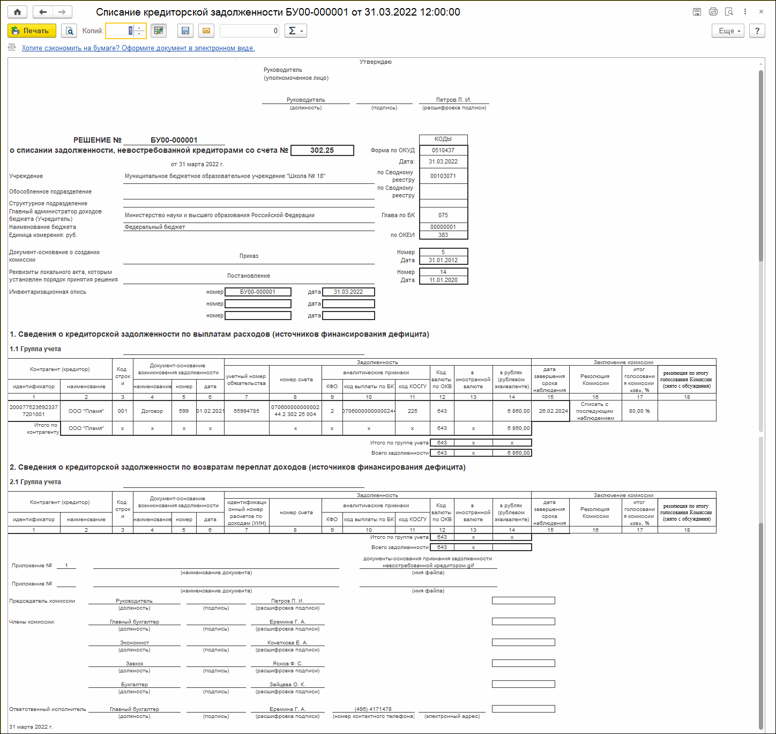Image resolution: width=776 pixels, height=734 pixels.
Task: Close the document tab with X
Action: pos(761,12)
